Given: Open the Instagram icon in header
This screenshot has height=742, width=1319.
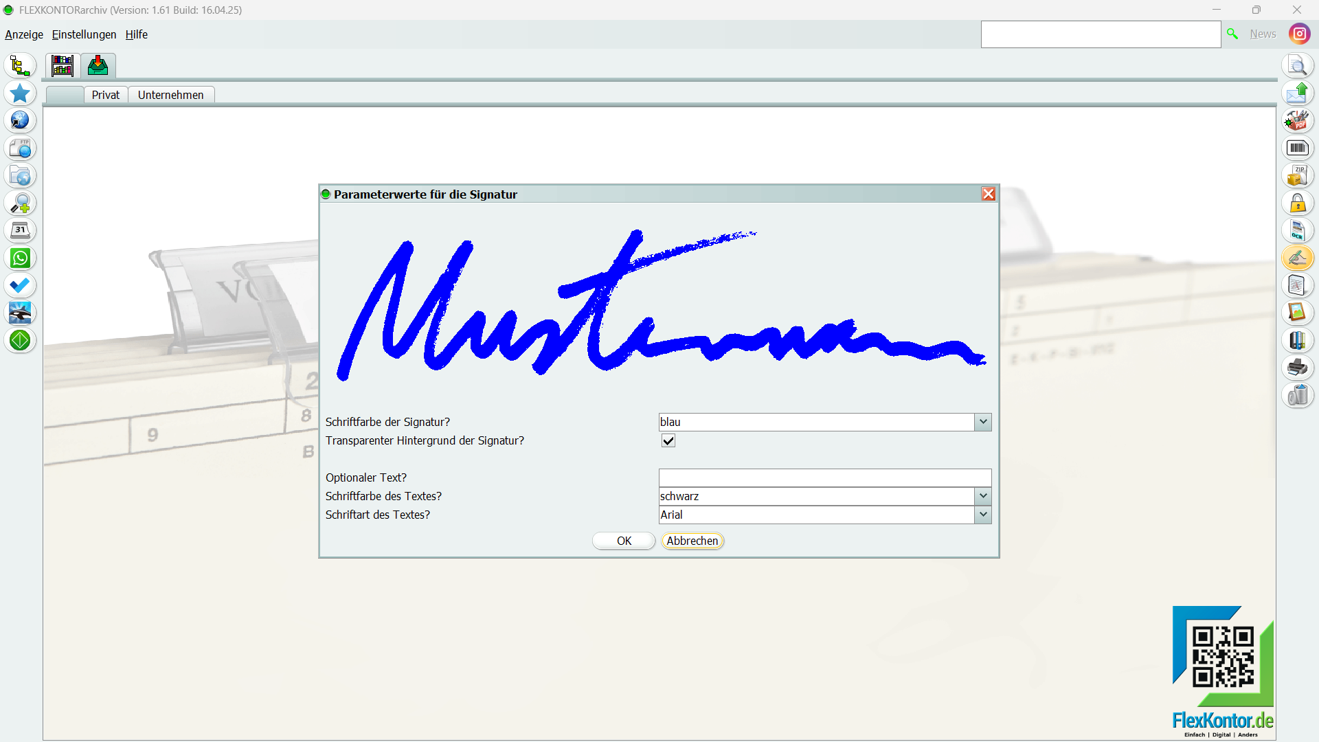Looking at the screenshot, I should point(1299,34).
